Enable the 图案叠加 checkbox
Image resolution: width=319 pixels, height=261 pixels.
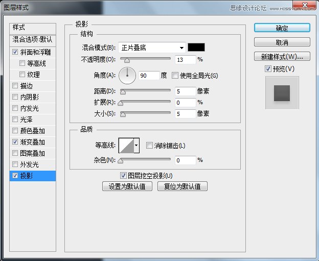(x=15, y=153)
